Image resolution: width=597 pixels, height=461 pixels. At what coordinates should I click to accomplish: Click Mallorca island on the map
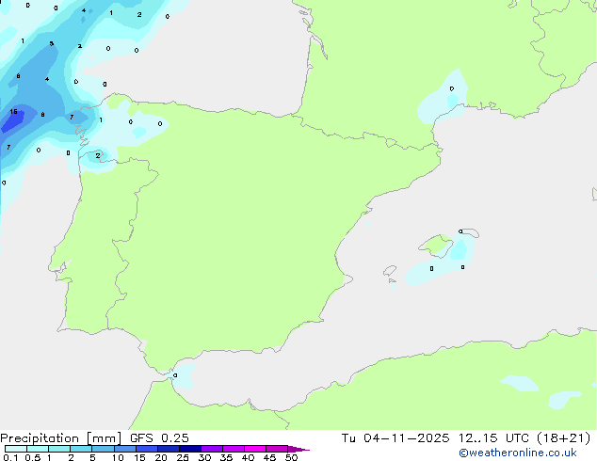(x=436, y=245)
